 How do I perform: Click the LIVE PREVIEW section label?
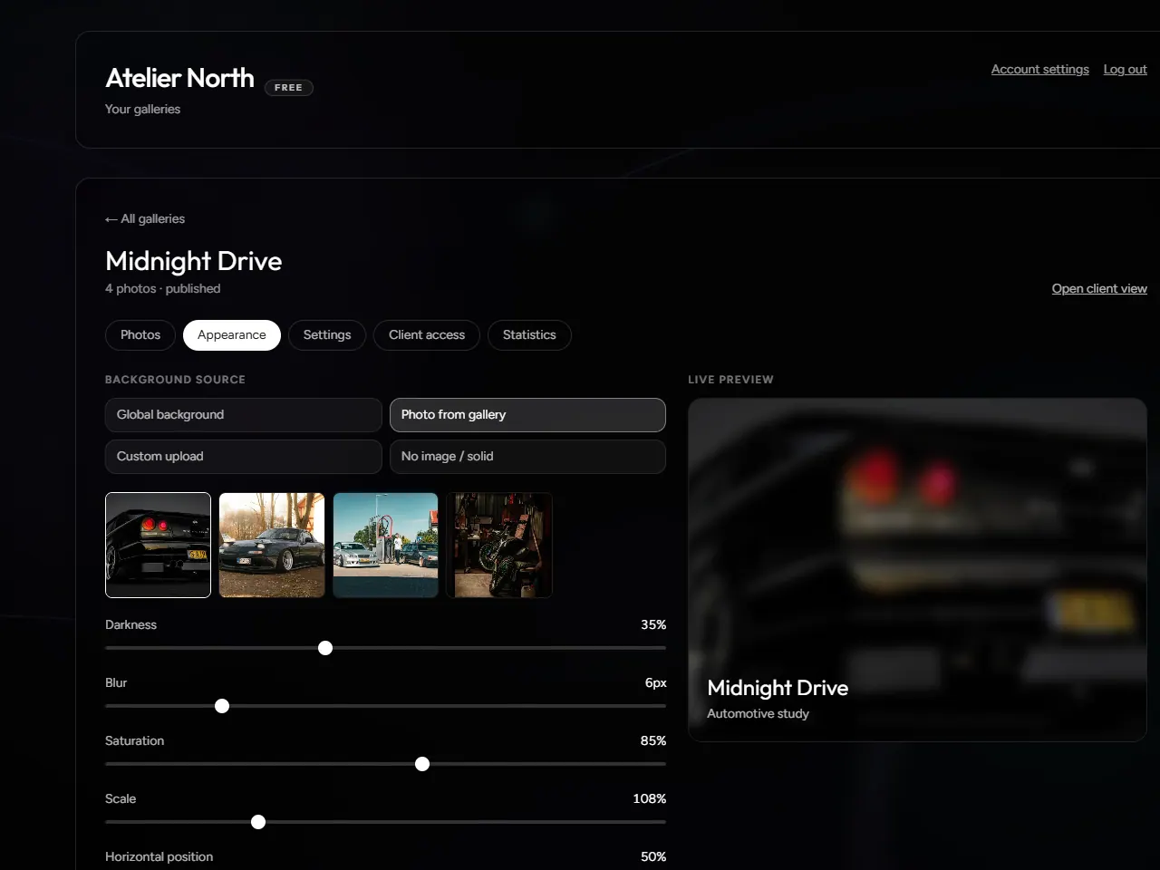click(x=730, y=379)
